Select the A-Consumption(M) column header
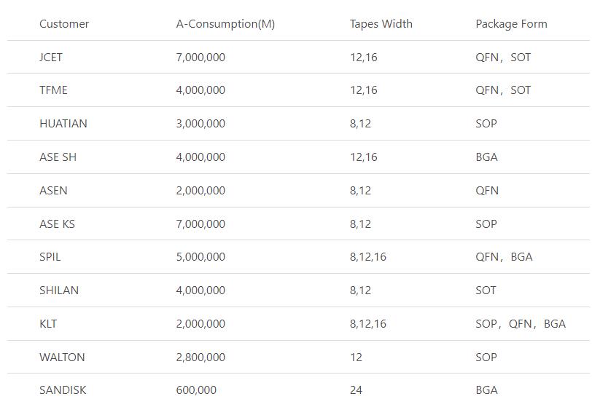Image resolution: width=592 pixels, height=399 pixels. [x=225, y=24]
